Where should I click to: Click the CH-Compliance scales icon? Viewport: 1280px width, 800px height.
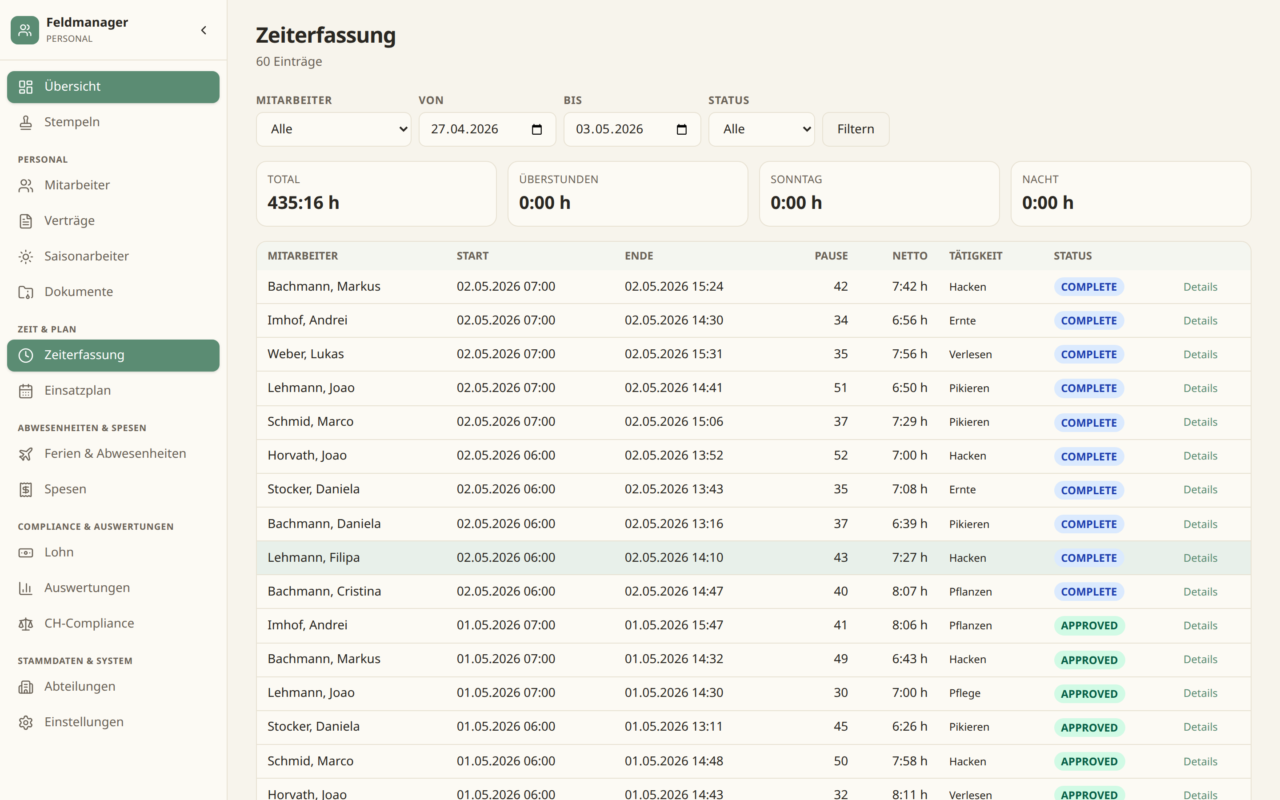[25, 624]
